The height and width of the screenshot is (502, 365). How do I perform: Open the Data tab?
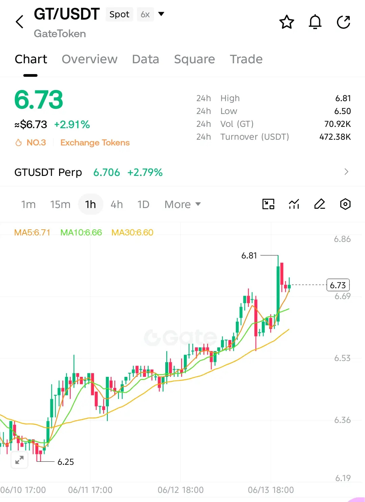[145, 59]
